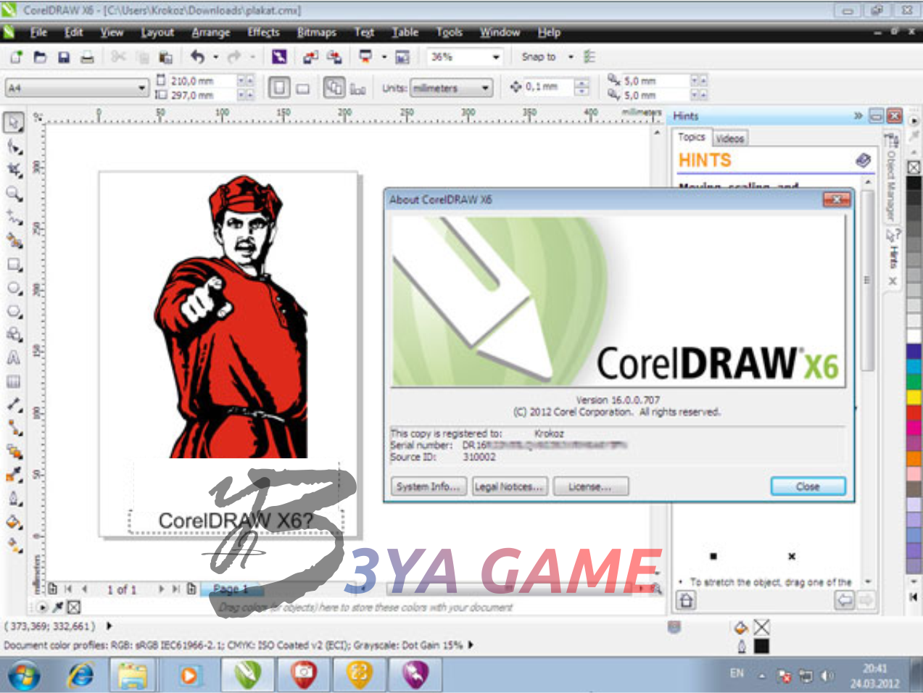Switch to the Videos tab in Hints
The width and height of the screenshot is (923, 693).
[x=730, y=138]
